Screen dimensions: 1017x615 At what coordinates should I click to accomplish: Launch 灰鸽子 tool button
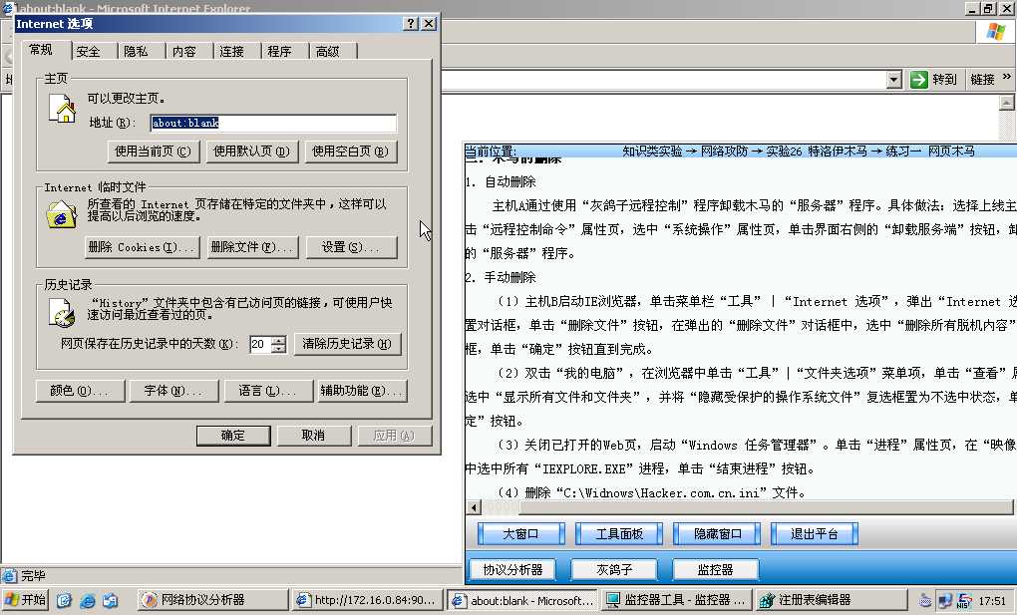tap(614, 569)
